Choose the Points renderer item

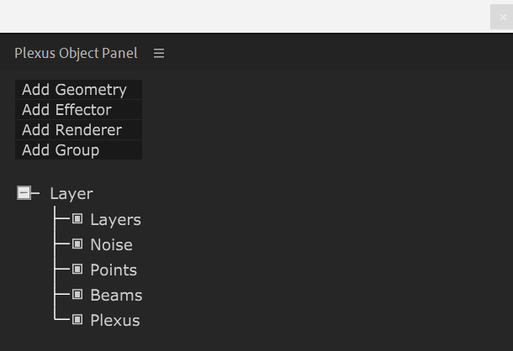click(114, 270)
